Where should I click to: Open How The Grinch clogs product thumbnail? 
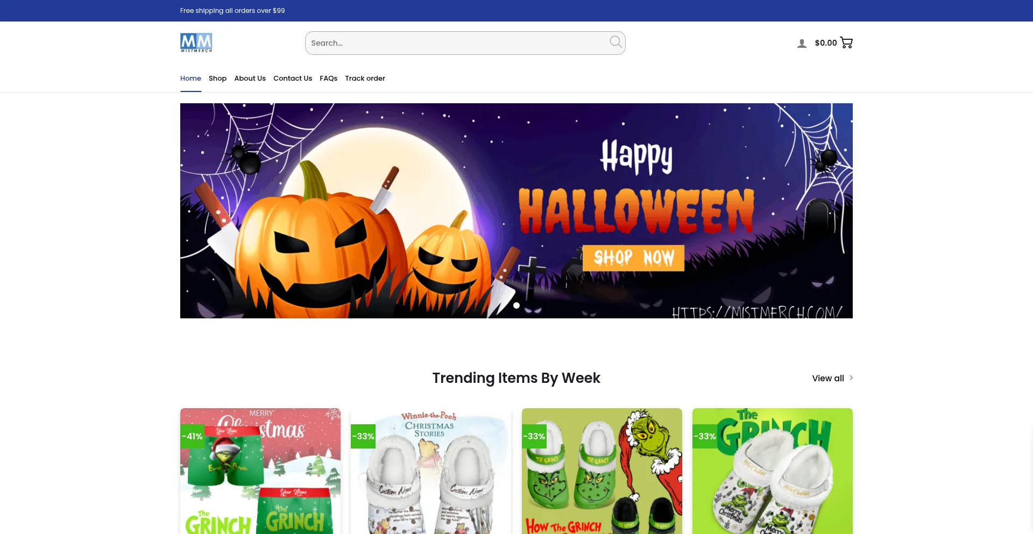click(602, 471)
